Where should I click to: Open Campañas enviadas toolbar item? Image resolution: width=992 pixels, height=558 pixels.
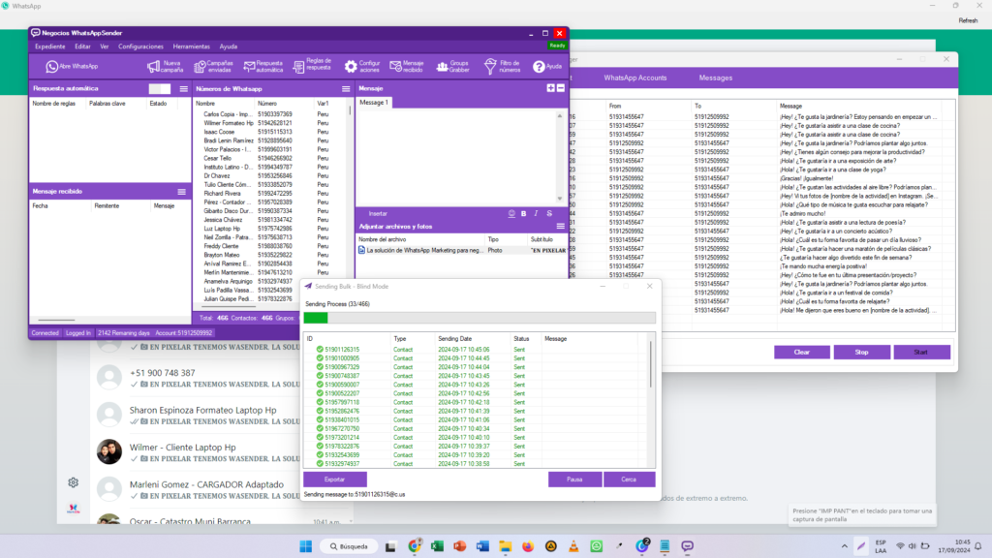coord(213,67)
